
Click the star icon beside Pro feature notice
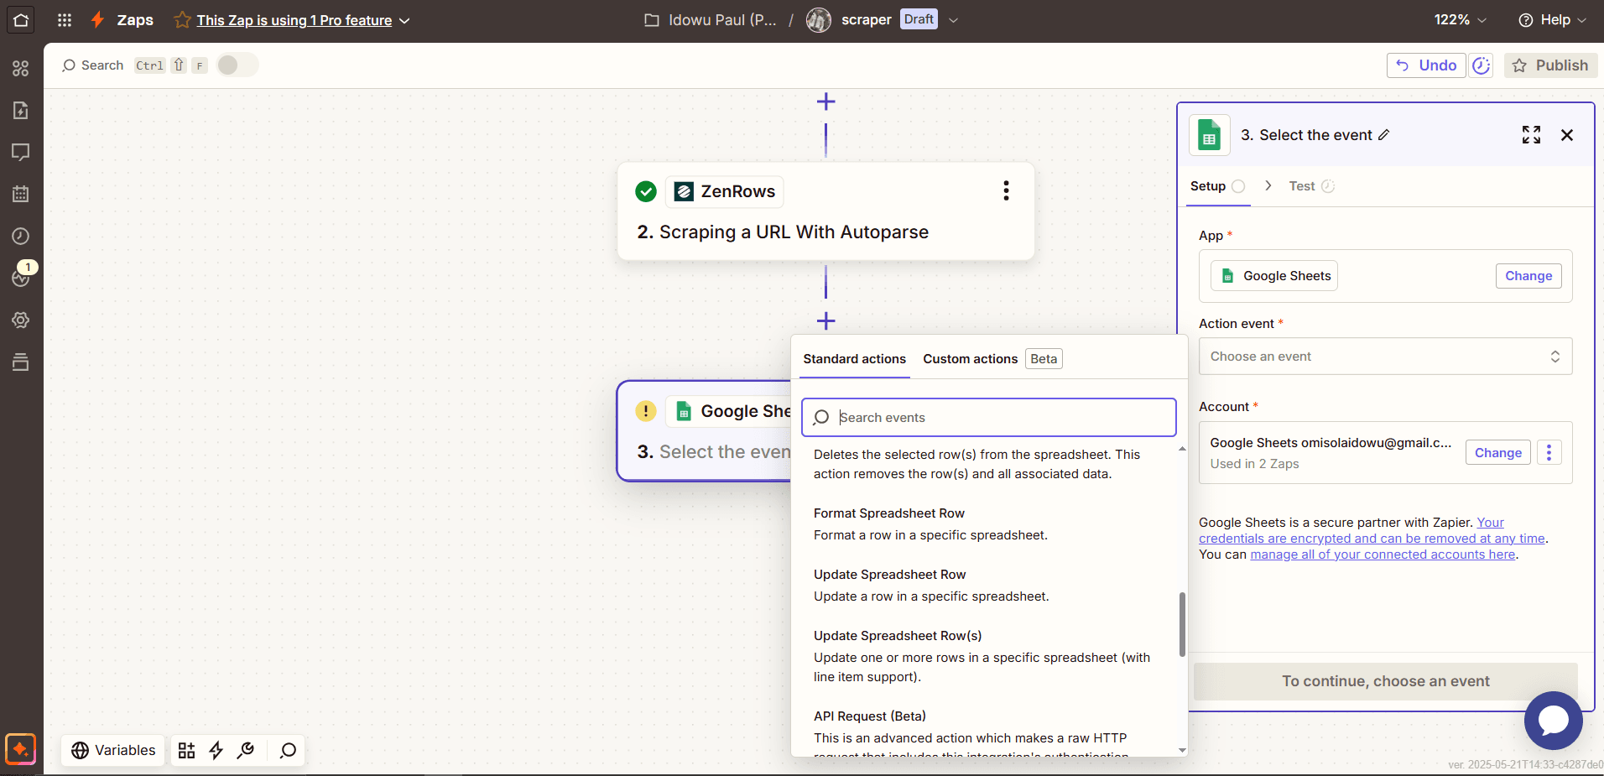point(182,20)
